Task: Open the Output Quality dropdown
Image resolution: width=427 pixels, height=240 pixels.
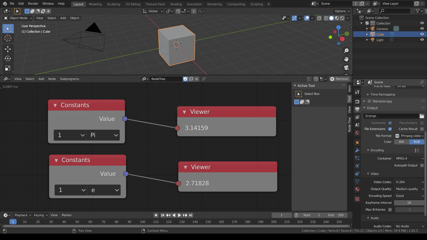Action: tap(409, 189)
